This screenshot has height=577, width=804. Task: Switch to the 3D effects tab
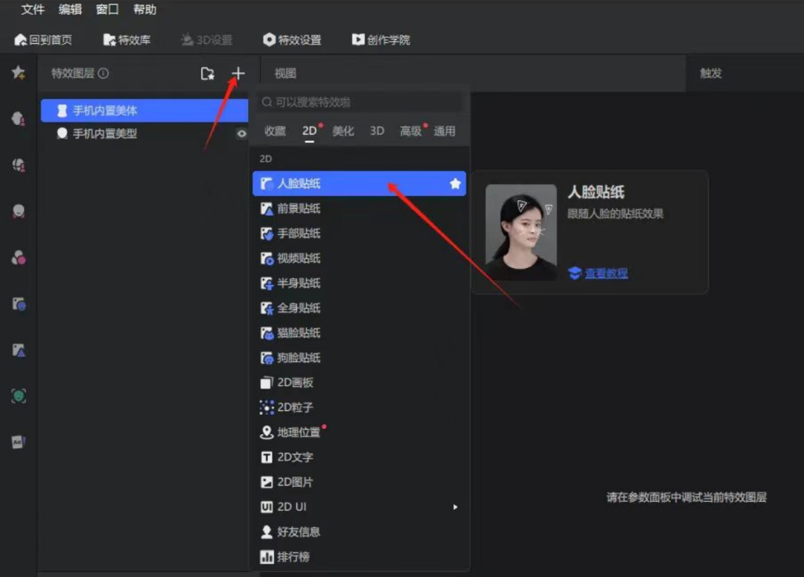click(377, 131)
